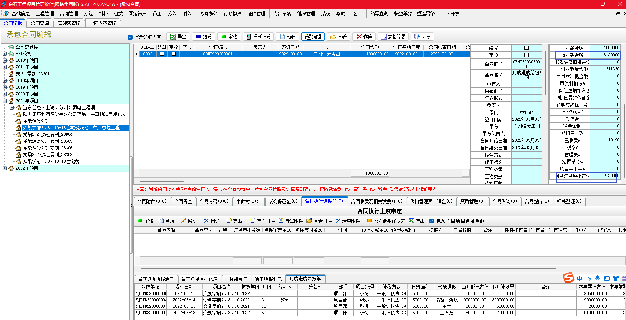This screenshot has height=320, width=626.
Task: Open the 合同管理 menu
Action: pyautogui.click(x=69, y=13)
